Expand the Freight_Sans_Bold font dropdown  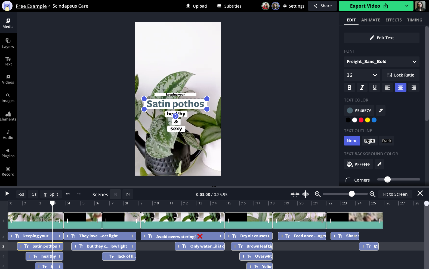click(x=381, y=62)
